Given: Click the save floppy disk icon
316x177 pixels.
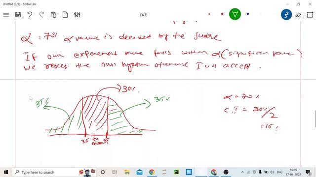Looking at the screenshot, I should pos(18,15).
